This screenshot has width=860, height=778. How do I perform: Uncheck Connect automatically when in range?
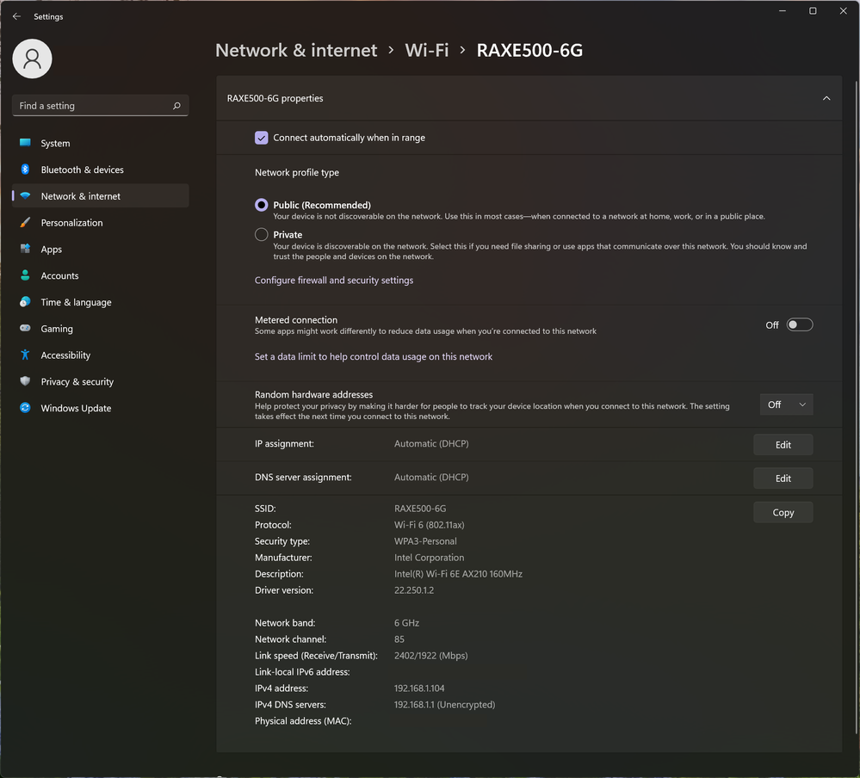(x=262, y=138)
